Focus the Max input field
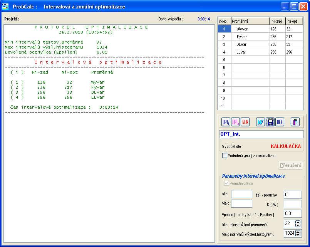 (x=241, y=203)
